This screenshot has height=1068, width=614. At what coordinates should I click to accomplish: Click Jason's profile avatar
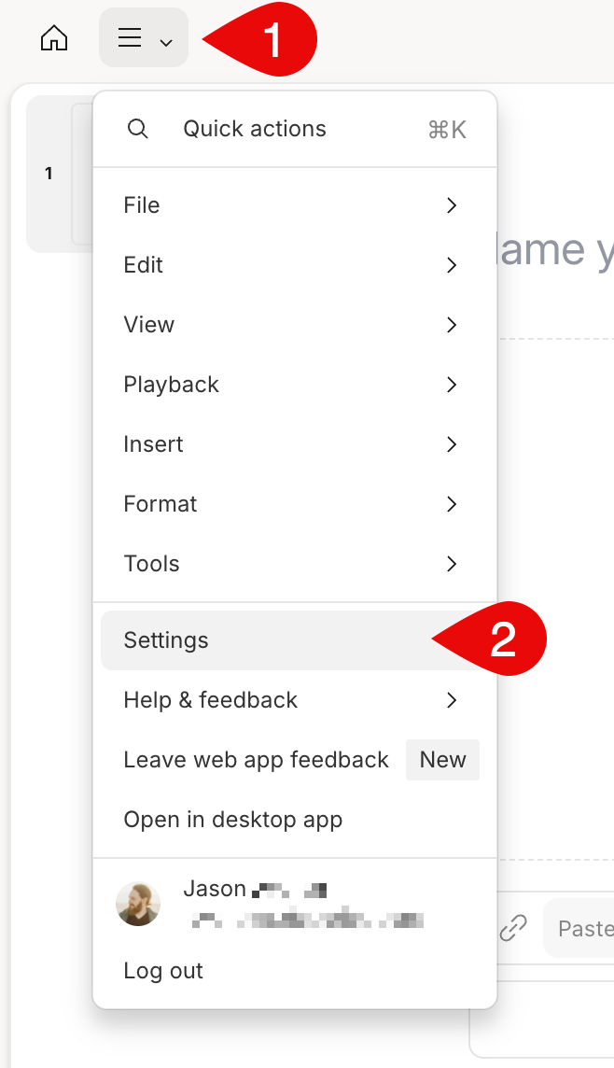coord(138,905)
